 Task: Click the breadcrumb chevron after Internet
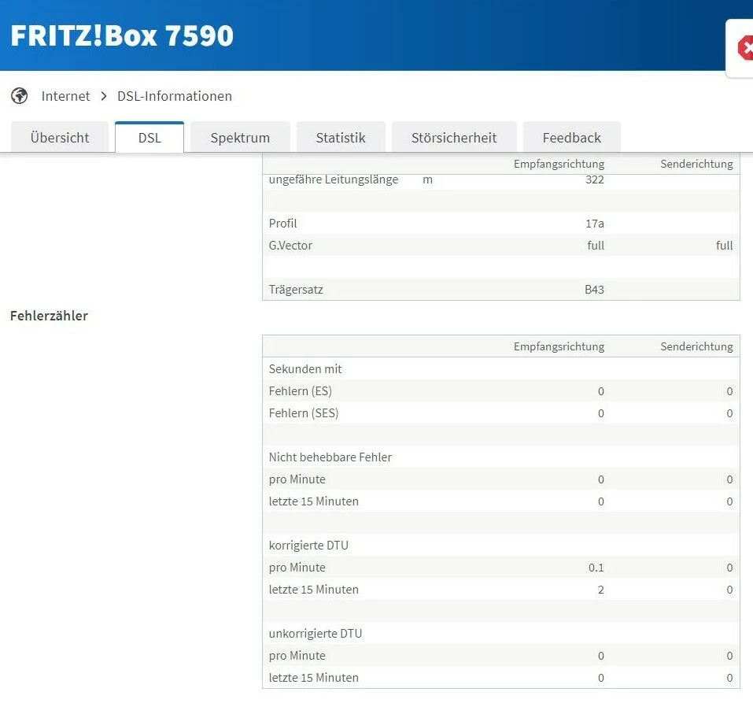click(x=104, y=96)
